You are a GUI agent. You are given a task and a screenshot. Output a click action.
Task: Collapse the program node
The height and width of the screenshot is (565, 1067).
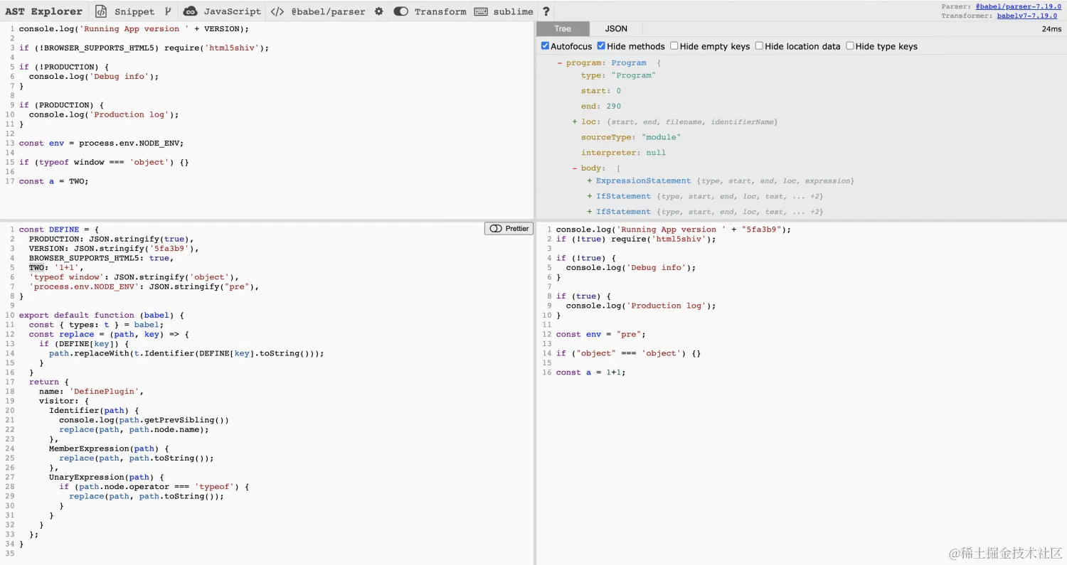[560, 63]
